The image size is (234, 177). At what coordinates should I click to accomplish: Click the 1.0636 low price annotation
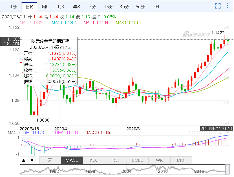click(x=43, y=120)
